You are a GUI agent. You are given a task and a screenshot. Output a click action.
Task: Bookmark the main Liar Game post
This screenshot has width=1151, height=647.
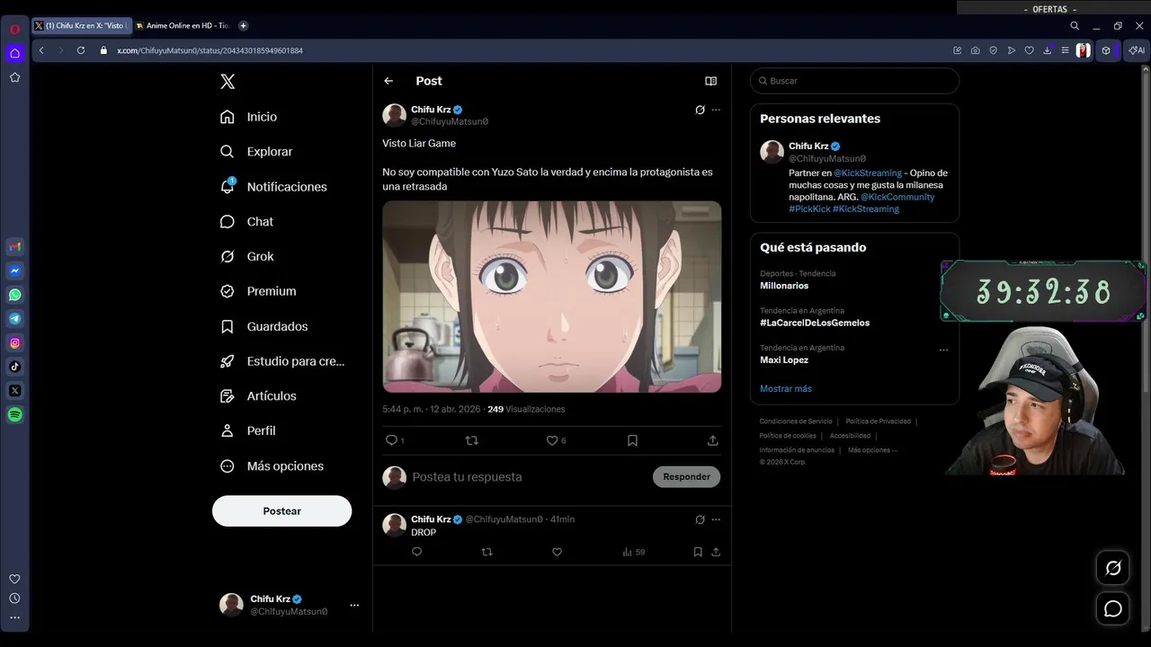pyautogui.click(x=632, y=440)
